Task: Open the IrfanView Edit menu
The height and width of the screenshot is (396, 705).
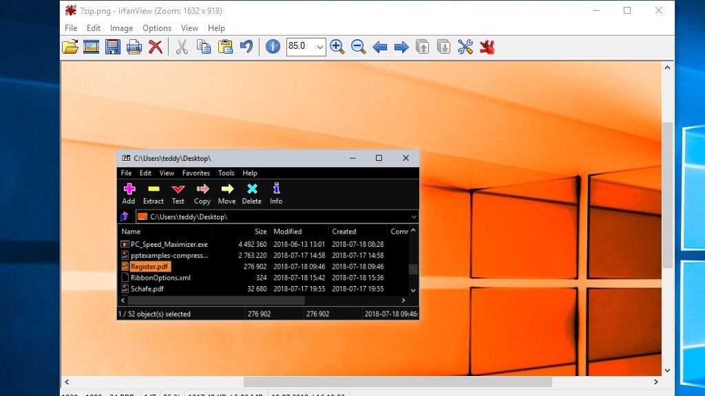Action: pyautogui.click(x=94, y=27)
